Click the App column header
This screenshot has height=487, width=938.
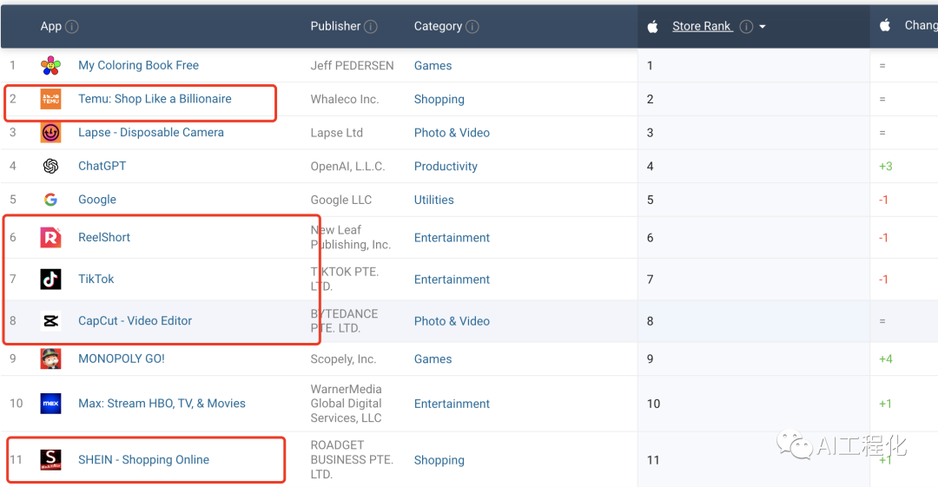(51, 26)
